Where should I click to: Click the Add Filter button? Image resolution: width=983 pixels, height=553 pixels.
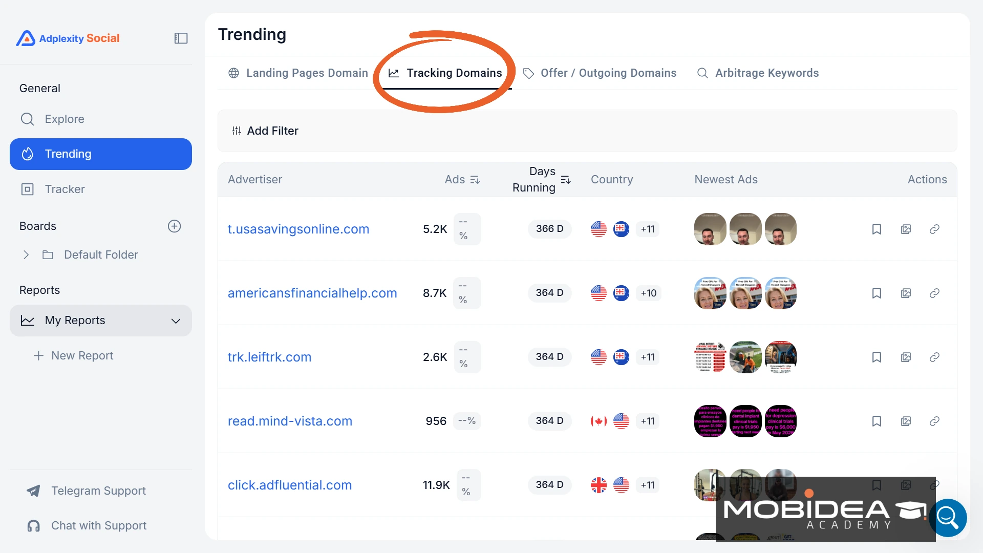pos(265,131)
